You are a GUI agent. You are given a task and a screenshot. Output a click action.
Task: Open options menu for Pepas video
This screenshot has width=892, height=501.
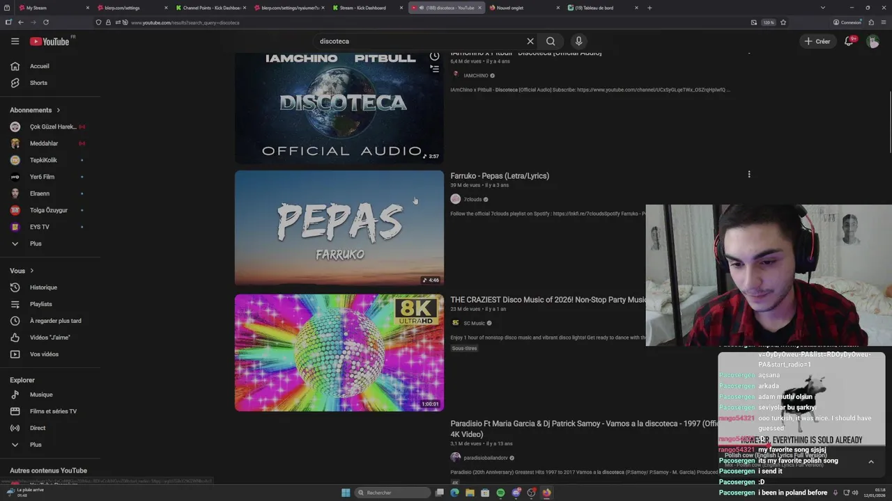749,175
